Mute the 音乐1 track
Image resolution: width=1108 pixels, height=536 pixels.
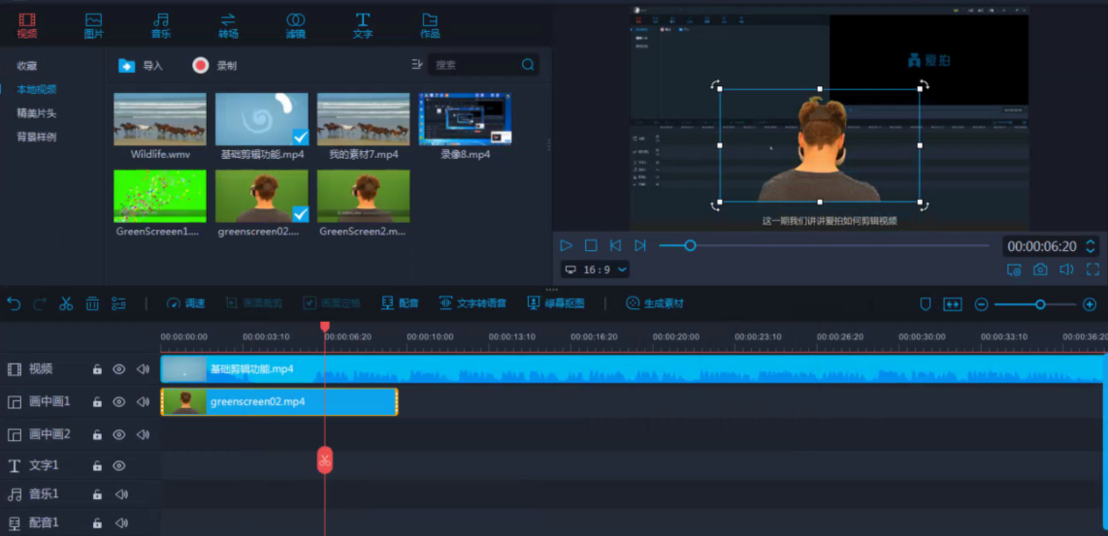[121, 494]
